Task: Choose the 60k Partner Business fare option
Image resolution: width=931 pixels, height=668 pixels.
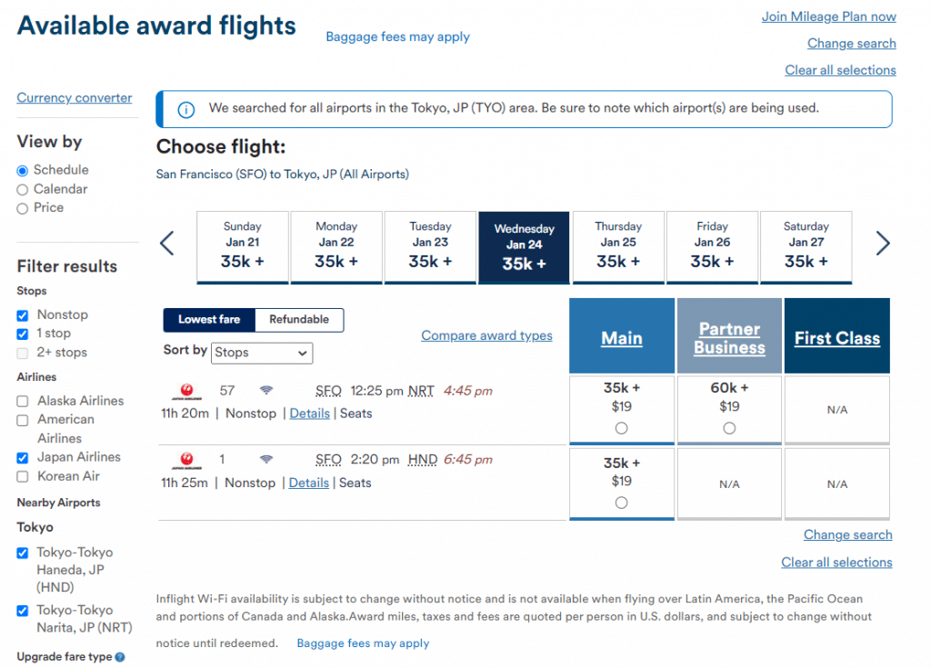Action: [729, 428]
